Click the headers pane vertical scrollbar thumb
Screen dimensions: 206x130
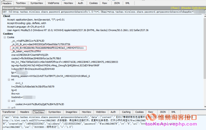pos(205,48)
